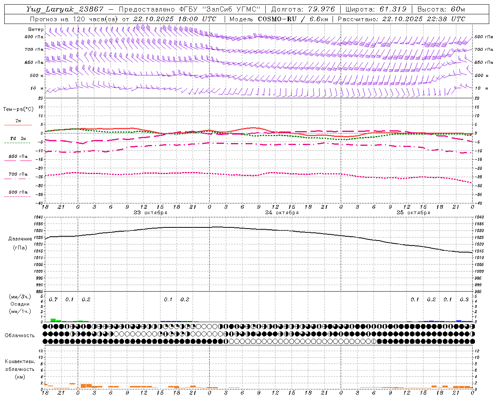
Task: Click the "Облачность" cloud cover label
Action: pos(20,336)
